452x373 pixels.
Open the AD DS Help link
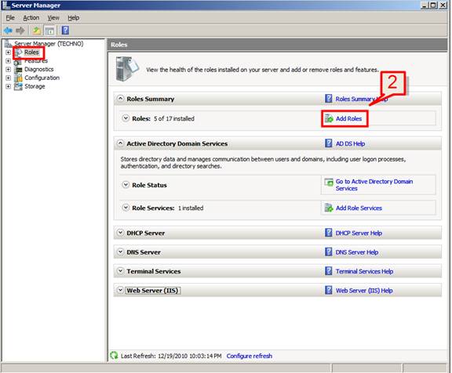coord(350,143)
